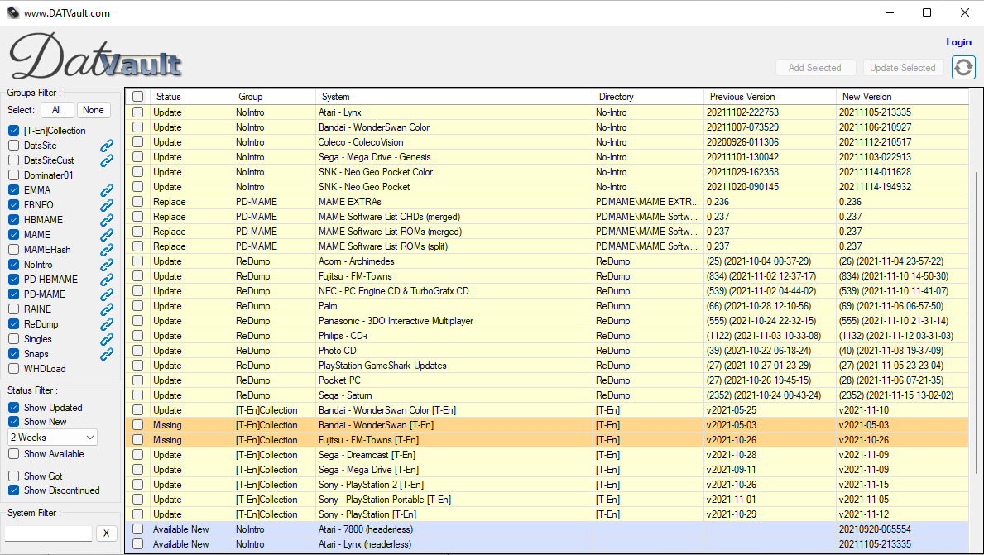Click the refresh icon button
Screen dimensions: 984x555
pos(963,67)
